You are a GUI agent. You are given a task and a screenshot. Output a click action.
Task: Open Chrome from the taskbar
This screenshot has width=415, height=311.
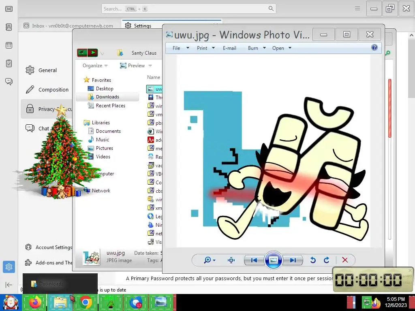click(x=86, y=302)
